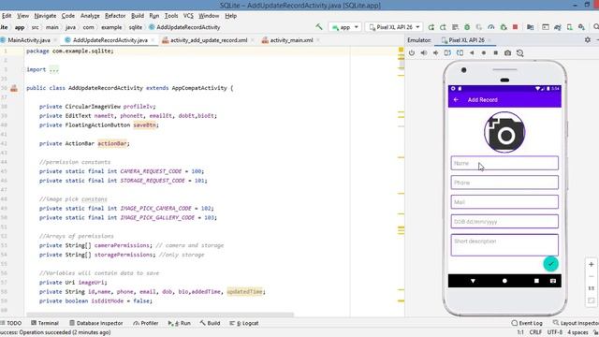Click the Short description field in emulator
This screenshot has width=599, height=337.
click(504, 245)
